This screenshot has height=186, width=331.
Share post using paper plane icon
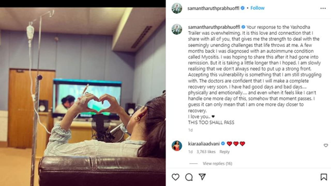(202, 177)
